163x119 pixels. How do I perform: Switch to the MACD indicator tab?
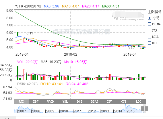tap(50, 102)
